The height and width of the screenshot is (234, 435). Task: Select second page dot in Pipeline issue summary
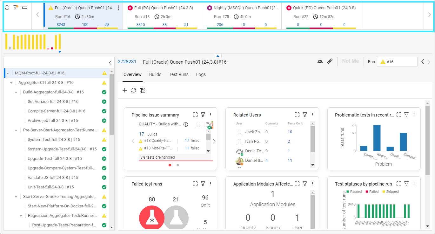point(178,165)
